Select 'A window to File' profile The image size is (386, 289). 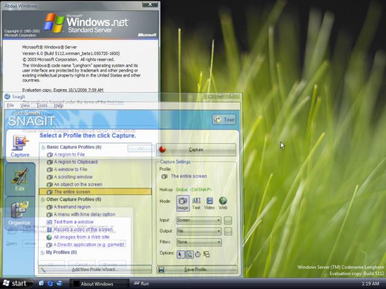pos(71,169)
